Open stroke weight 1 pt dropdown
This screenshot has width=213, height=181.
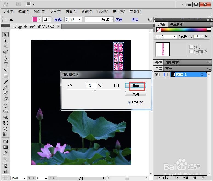click(80, 19)
